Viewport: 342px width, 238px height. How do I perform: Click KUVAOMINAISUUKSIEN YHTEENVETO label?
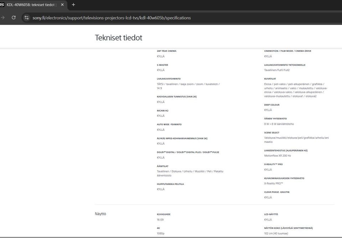coord(284,178)
